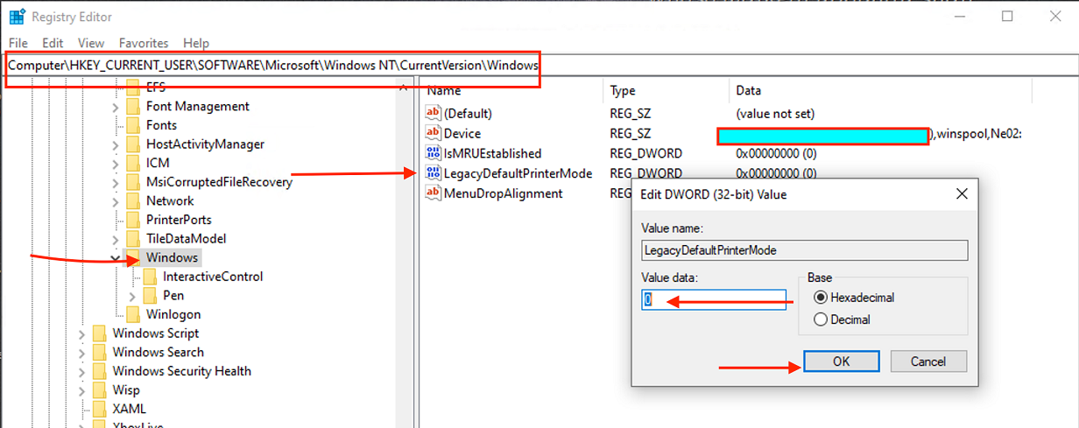
Task: Cancel the Edit DWORD dialog
Action: tap(928, 361)
